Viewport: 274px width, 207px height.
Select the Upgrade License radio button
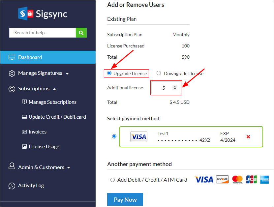pyautogui.click(x=109, y=73)
